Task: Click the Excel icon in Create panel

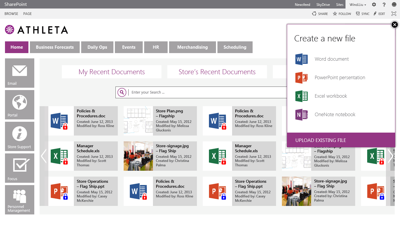Action: pyautogui.click(x=302, y=96)
